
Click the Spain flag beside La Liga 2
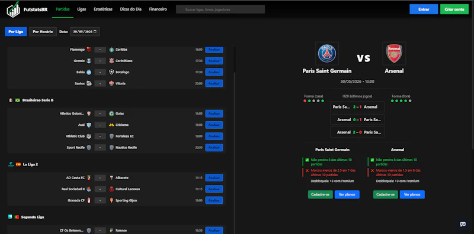pos(18,164)
